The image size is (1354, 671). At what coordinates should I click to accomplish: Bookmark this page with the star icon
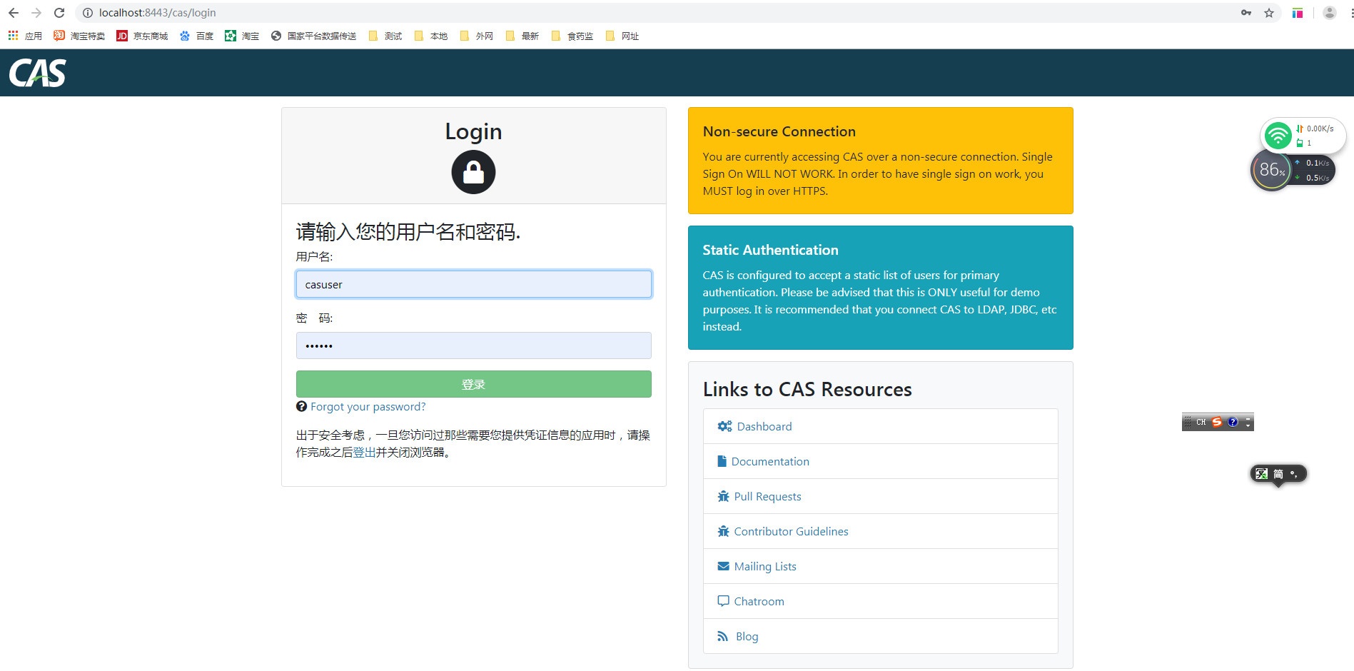(x=1269, y=13)
